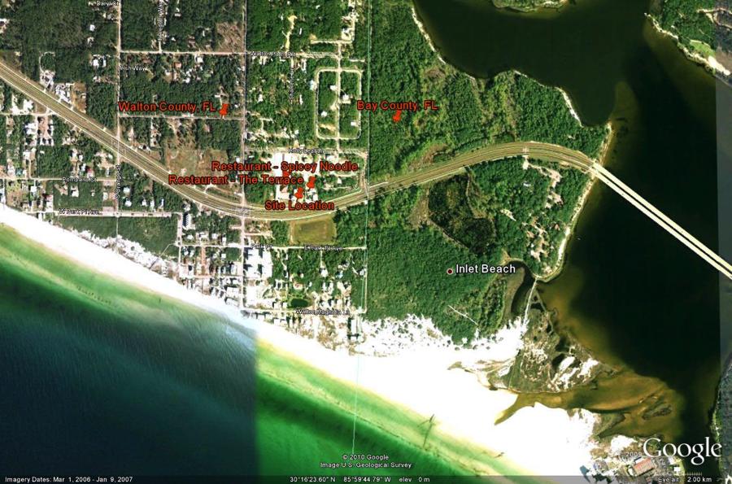Click the Restaurant - The Terrace label
The width and height of the screenshot is (732, 484).
(235, 179)
